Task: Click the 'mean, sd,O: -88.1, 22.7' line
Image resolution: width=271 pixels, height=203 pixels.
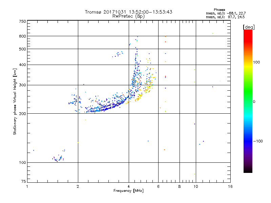Action: pyautogui.click(x=226, y=13)
